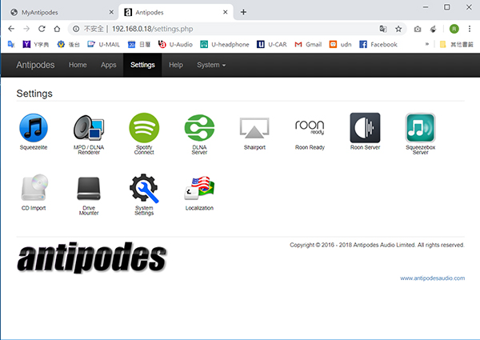Click the green profile avatar
Screen dimensions: 480x340
click(454, 29)
